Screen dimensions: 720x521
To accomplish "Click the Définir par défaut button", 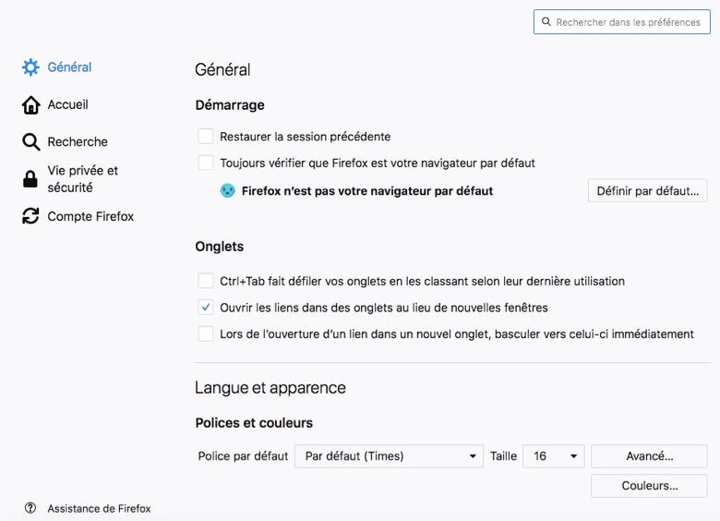I will tap(647, 190).
